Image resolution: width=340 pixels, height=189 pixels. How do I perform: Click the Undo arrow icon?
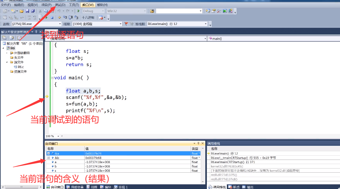coord(59,11)
